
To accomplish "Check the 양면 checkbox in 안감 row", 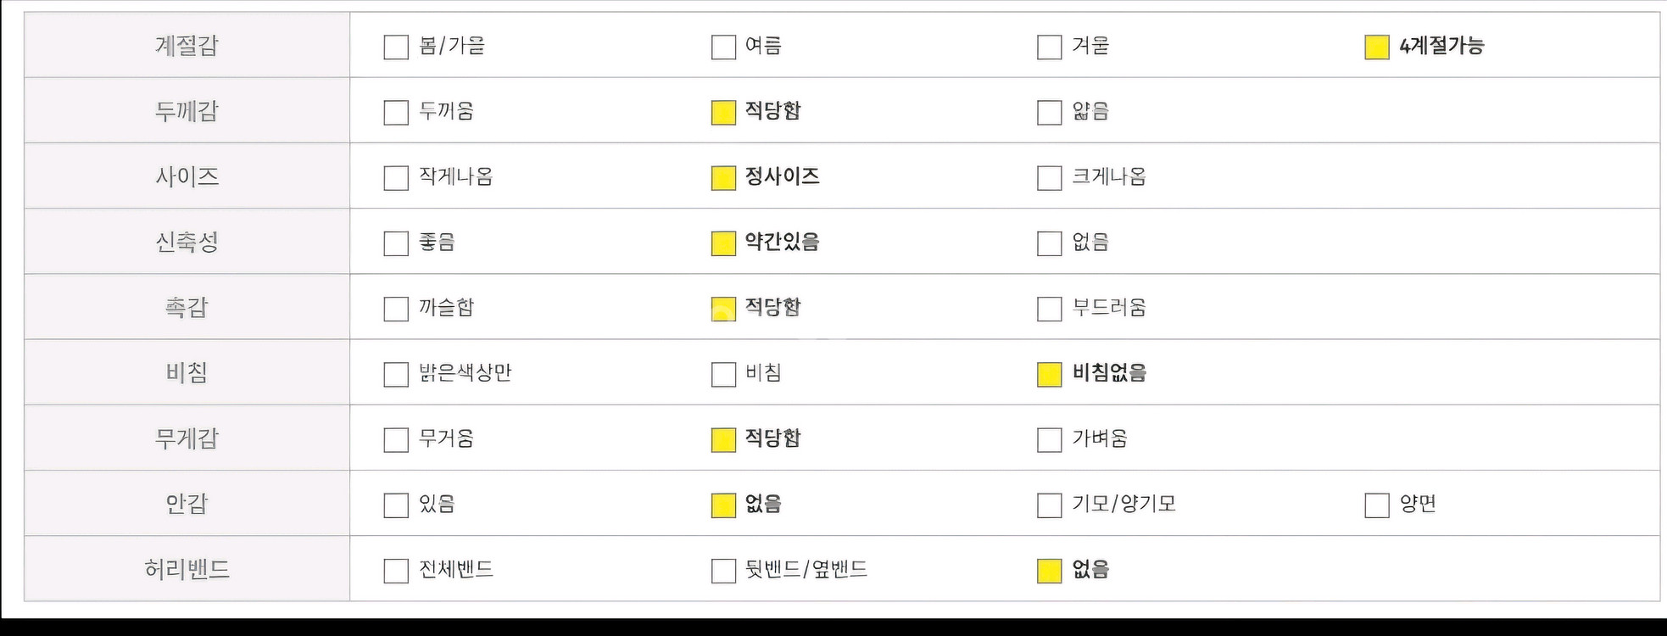I will pos(1376,505).
